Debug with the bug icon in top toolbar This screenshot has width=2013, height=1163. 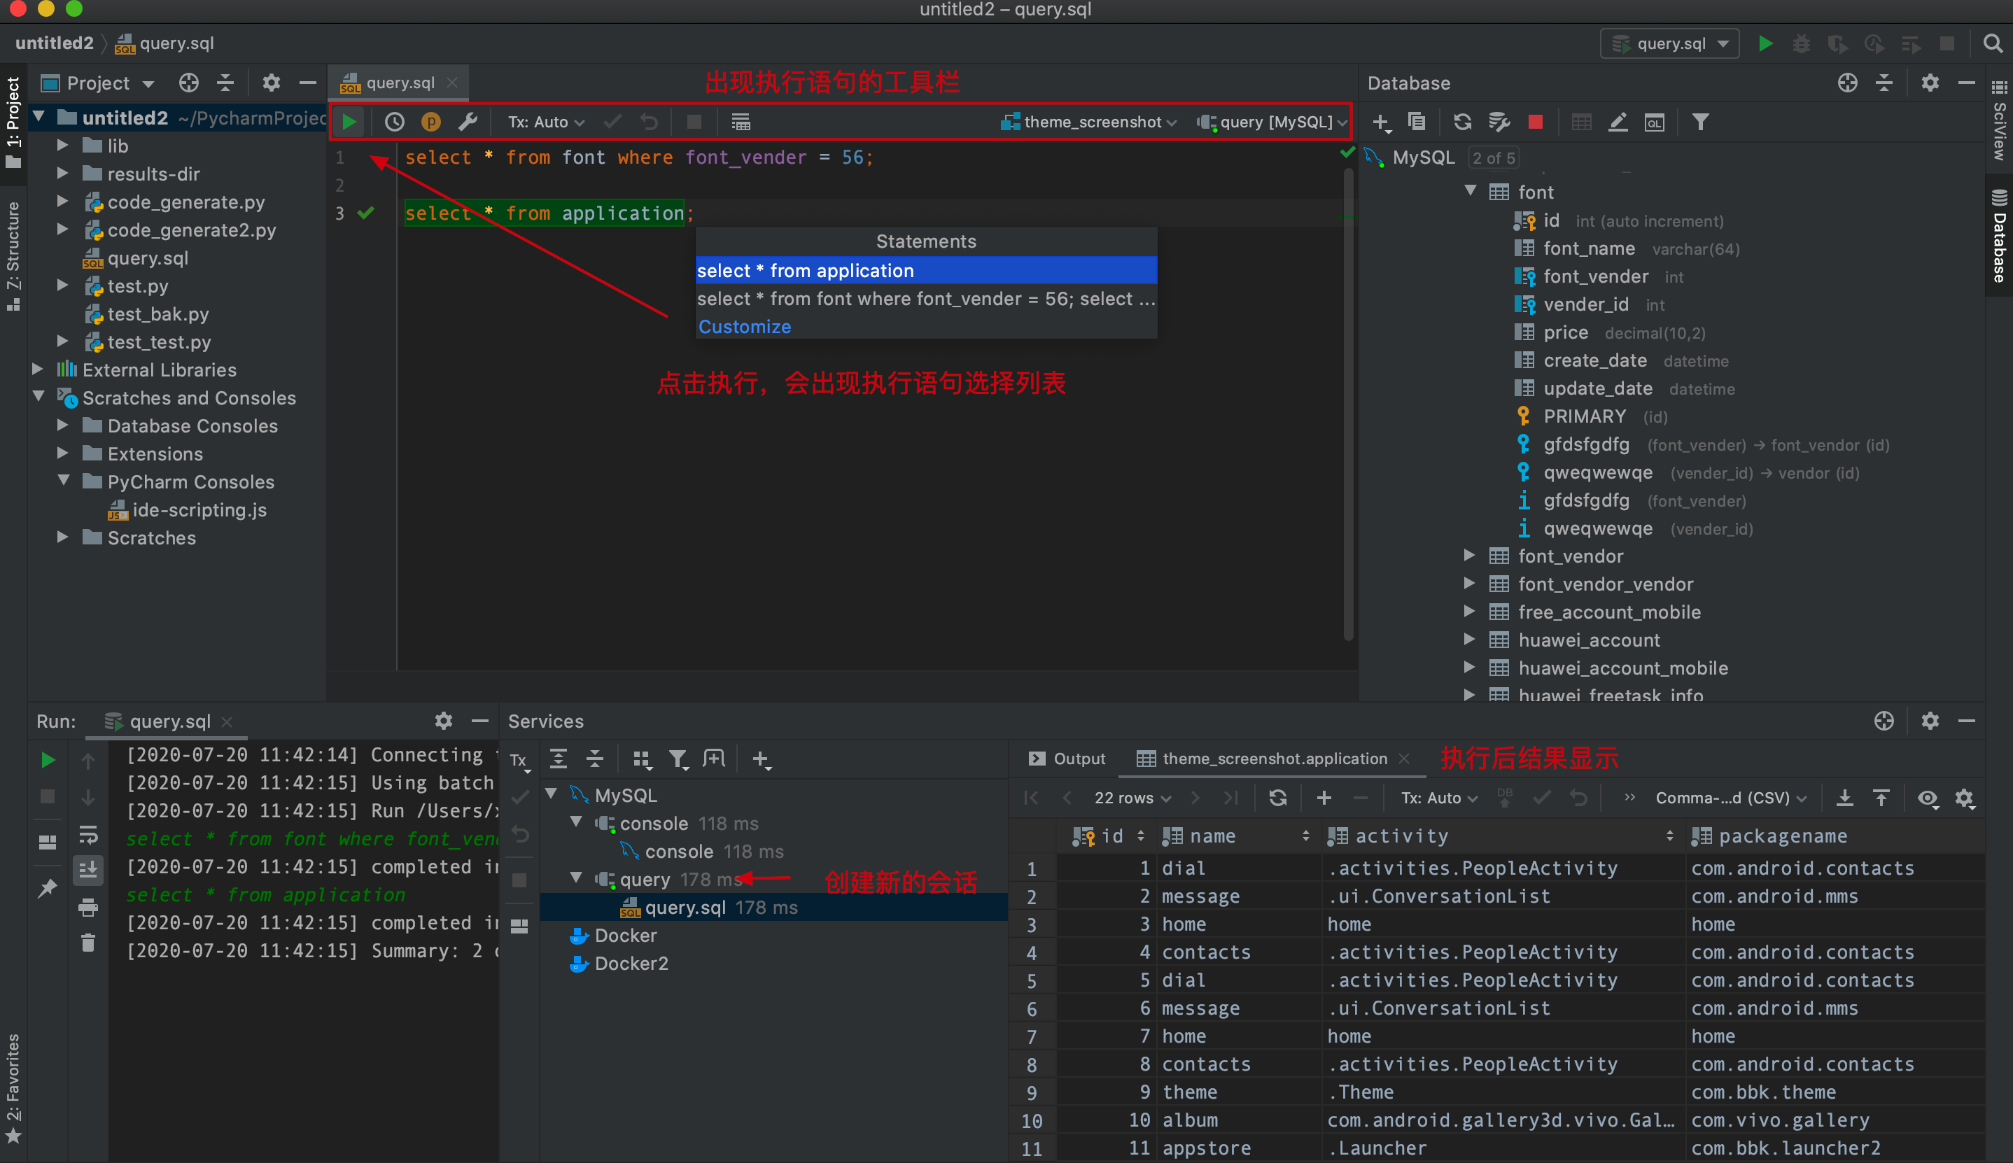coord(1802,43)
